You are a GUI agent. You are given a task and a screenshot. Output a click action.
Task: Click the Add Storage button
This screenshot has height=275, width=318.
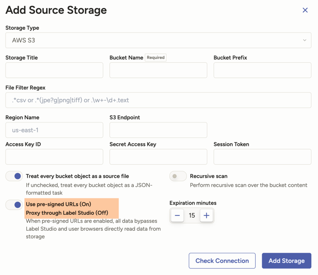click(x=286, y=261)
